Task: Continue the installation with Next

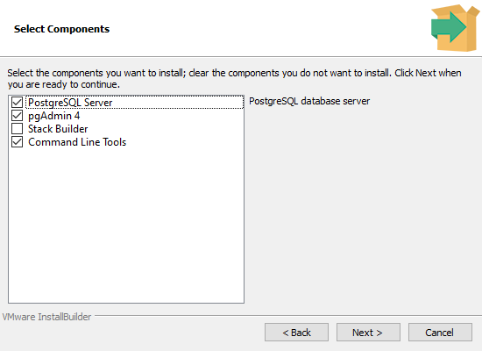Action: click(x=368, y=333)
